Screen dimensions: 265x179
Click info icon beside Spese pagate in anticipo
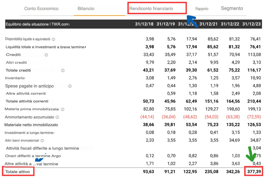[x=70, y=86]
